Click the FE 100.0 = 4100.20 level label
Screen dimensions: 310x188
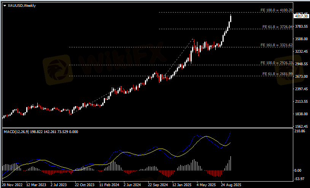pyautogui.click(x=276, y=10)
